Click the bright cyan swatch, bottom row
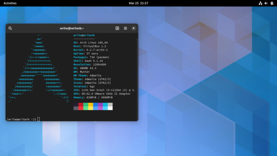Screen dimensions: 277x156 [105, 108]
